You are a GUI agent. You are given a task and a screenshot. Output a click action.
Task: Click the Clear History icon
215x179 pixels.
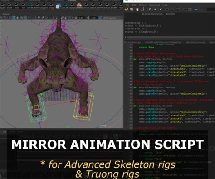(x=150, y=10)
